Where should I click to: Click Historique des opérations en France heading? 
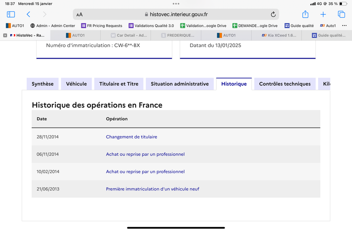[97, 105]
